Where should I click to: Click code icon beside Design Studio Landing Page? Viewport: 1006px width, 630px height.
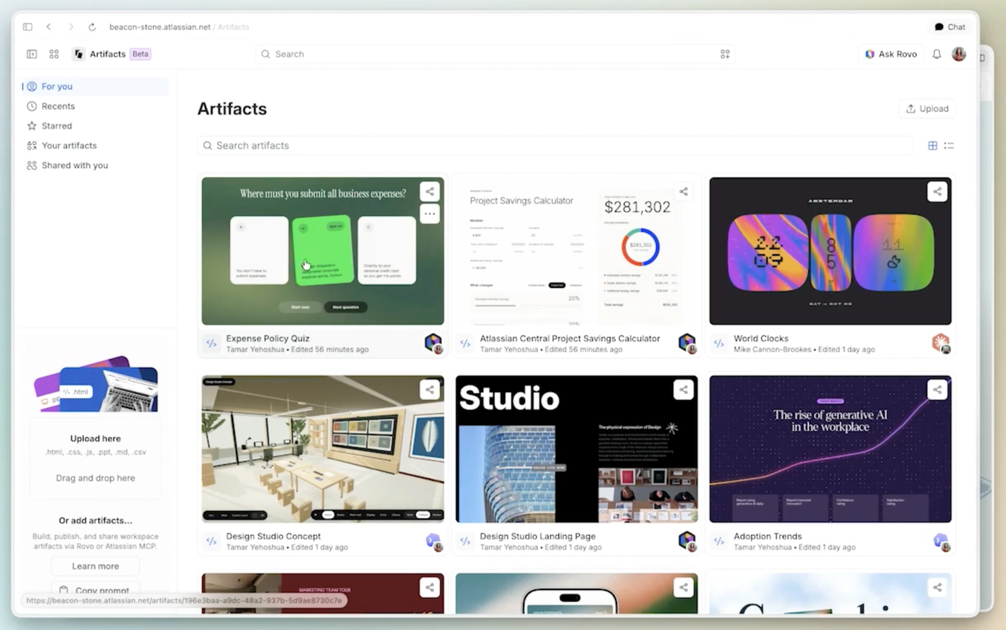[x=465, y=542]
